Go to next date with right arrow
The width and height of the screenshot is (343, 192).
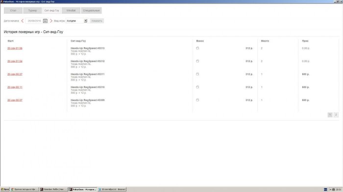pos(51,21)
